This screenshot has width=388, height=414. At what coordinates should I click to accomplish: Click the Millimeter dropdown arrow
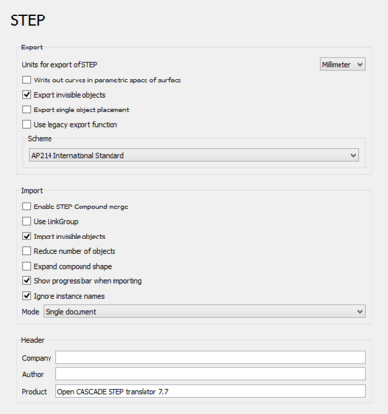point(360,65)
